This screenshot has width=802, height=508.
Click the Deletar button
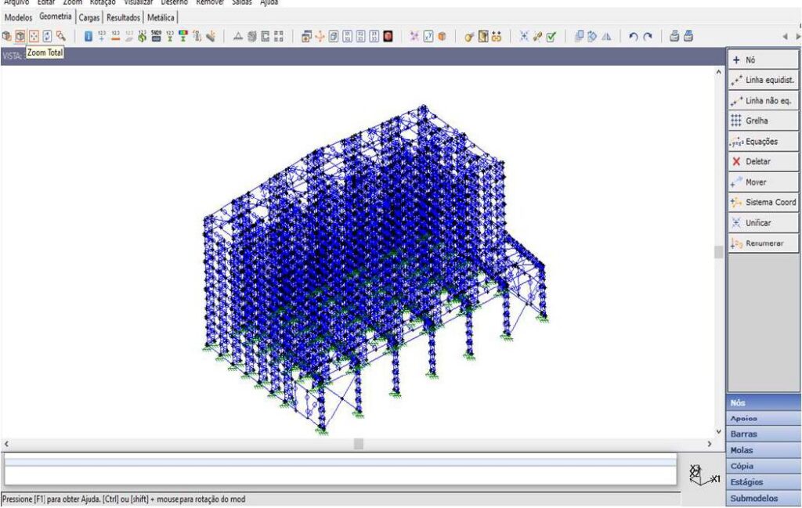point(763,161)
